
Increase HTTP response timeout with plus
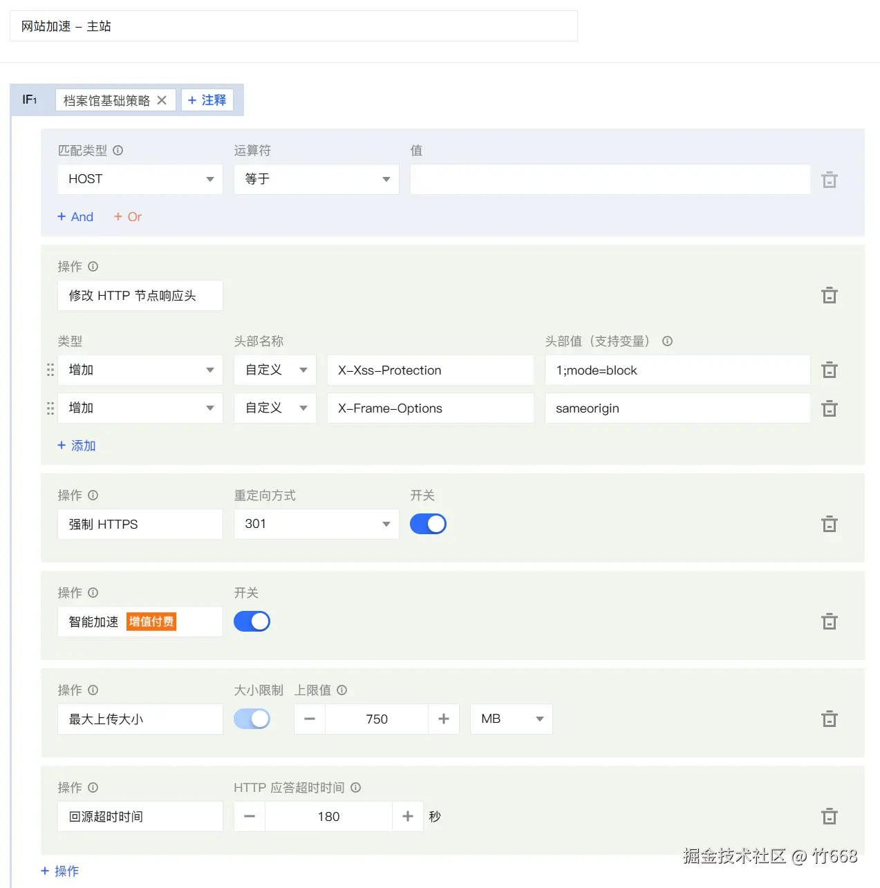(x=408, y=816)
